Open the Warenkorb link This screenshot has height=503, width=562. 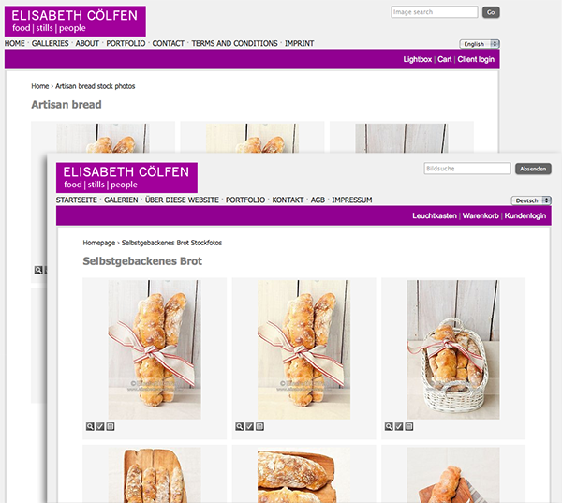[481, 215]
